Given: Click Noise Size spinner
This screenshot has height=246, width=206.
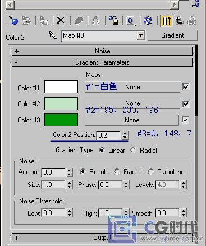Looking at the screenshot, I should point(70,185).
